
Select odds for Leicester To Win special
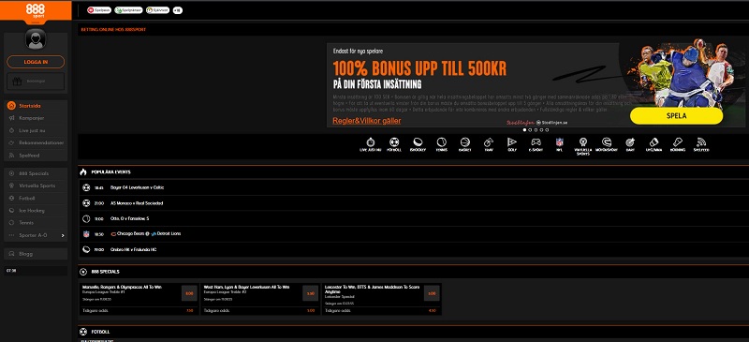[x=432, y=293]
